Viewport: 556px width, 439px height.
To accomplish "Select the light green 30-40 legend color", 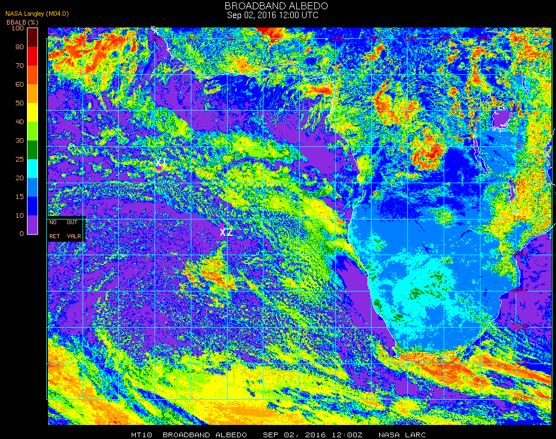I will (33, 131).
